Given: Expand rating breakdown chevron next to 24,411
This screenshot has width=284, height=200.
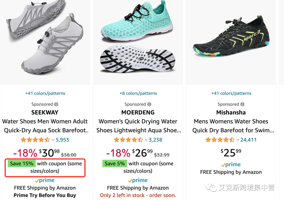Looking at the screenshot, I should 238,140.
